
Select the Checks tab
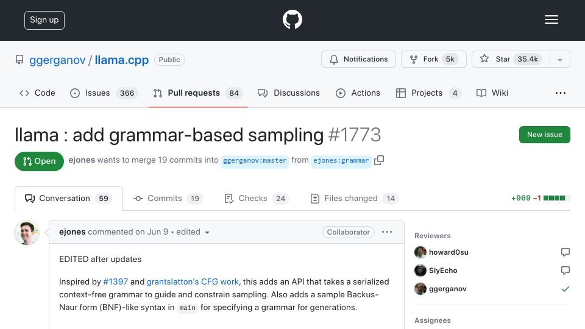(257, 199)
